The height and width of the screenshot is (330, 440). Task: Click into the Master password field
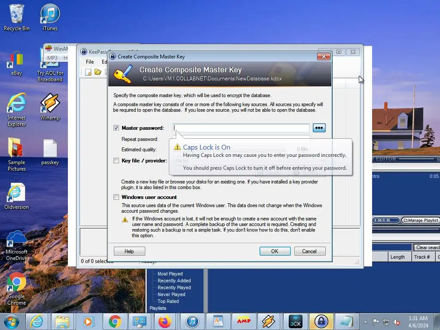pos(241,128)
